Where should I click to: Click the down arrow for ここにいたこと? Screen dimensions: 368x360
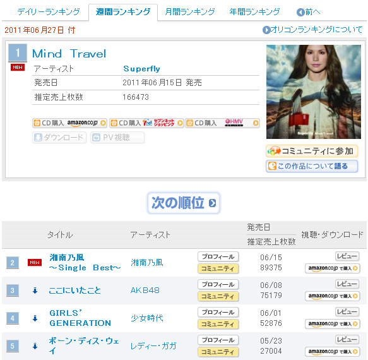point(35,291)
